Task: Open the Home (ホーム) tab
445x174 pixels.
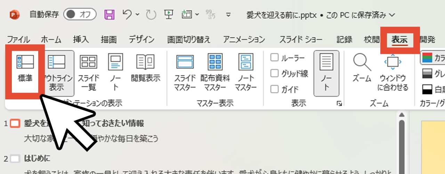Action: 51,39
